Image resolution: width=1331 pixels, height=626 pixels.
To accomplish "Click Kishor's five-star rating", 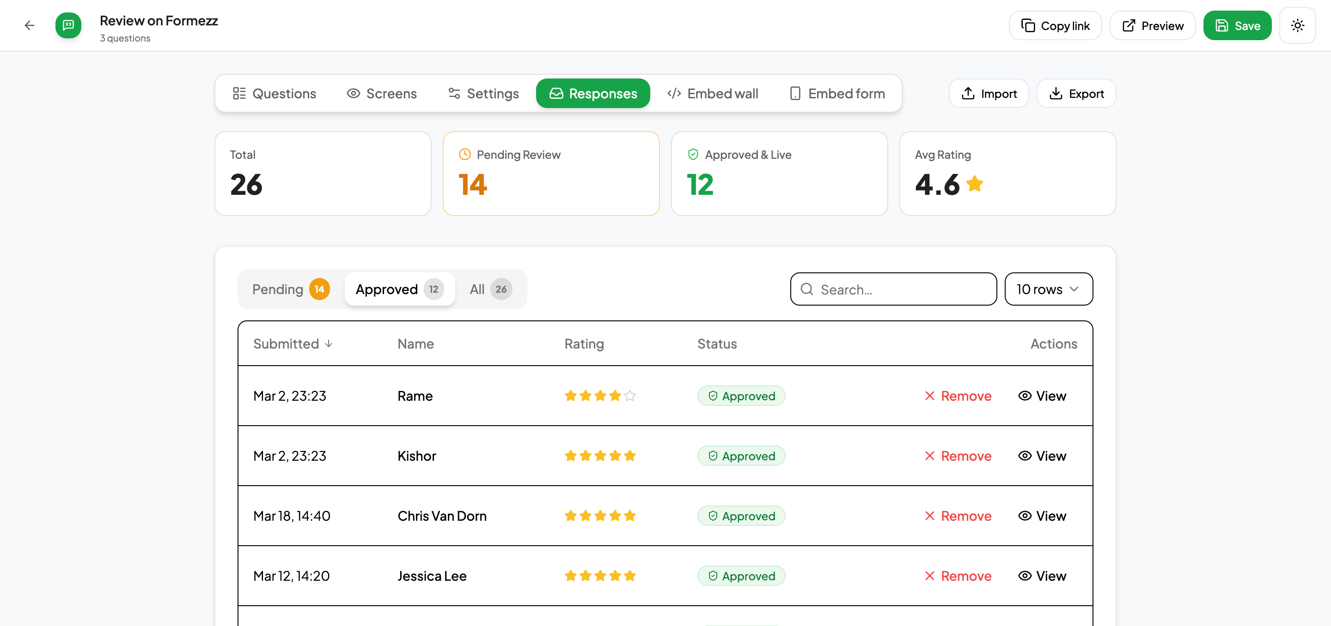I will [600, 456].
